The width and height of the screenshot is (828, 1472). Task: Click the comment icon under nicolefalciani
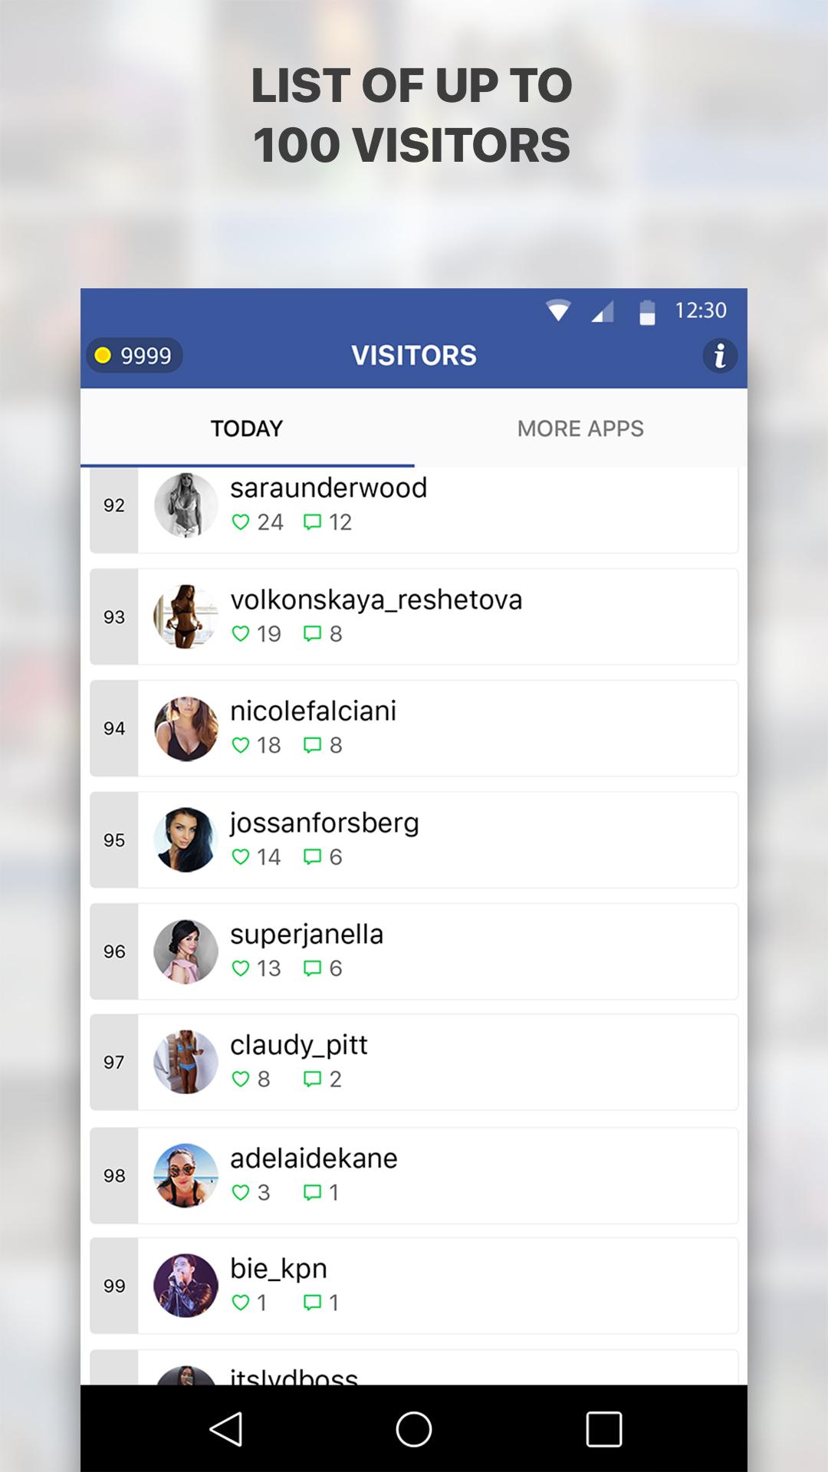tap(312, 745)
